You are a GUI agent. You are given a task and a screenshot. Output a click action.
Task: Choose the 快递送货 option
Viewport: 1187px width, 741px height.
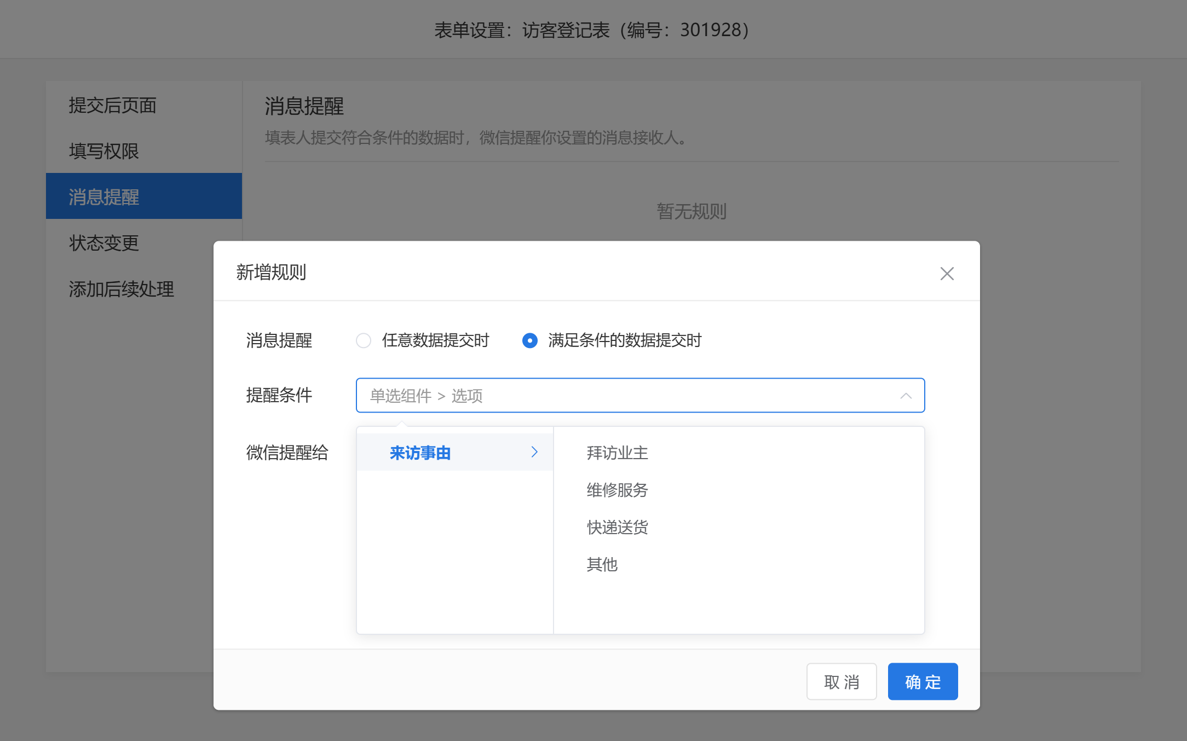pyautogui.click(x=617, y=527)
